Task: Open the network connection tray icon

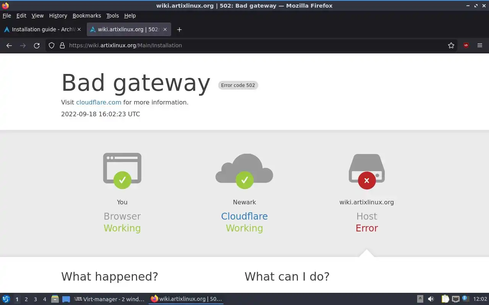Action: tap(455, 299)
